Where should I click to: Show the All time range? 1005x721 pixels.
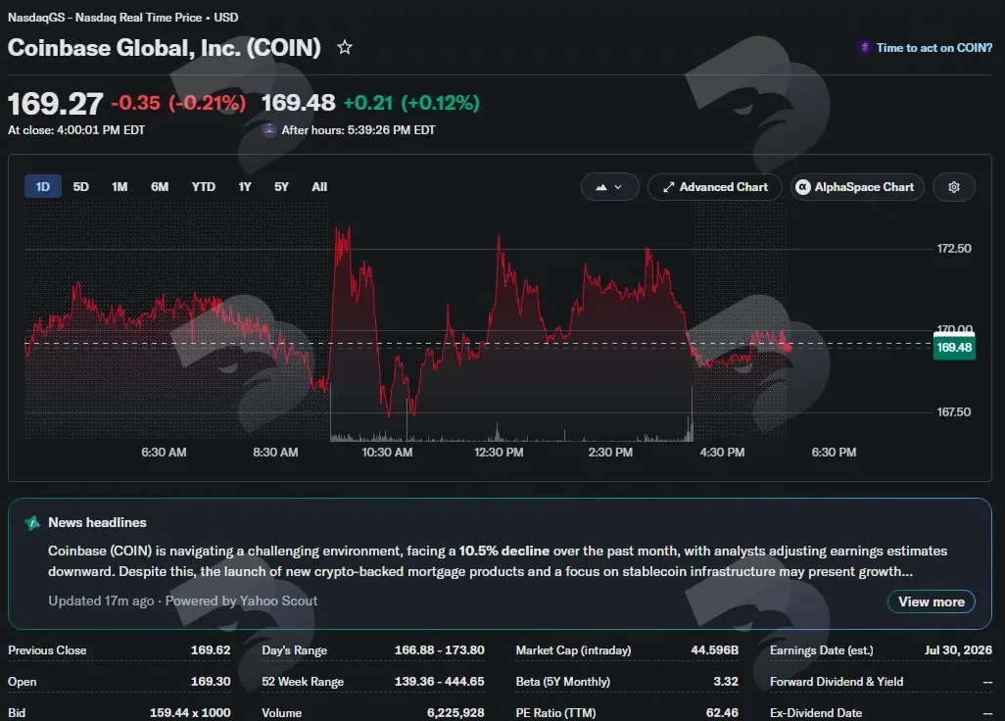319,186
